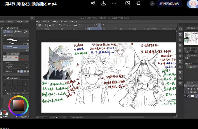Click the rotate screen icon in header

(x=138, y=3)
